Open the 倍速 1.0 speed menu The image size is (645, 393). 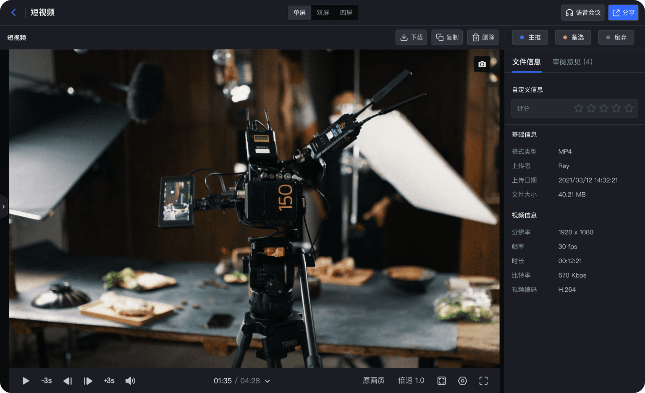(x=411, y=380)
